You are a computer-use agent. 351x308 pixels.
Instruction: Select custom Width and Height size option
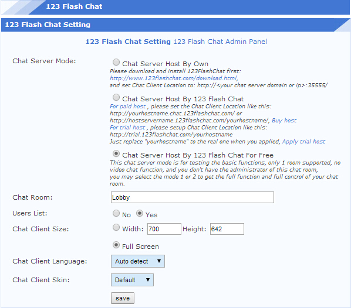point(116,227)
